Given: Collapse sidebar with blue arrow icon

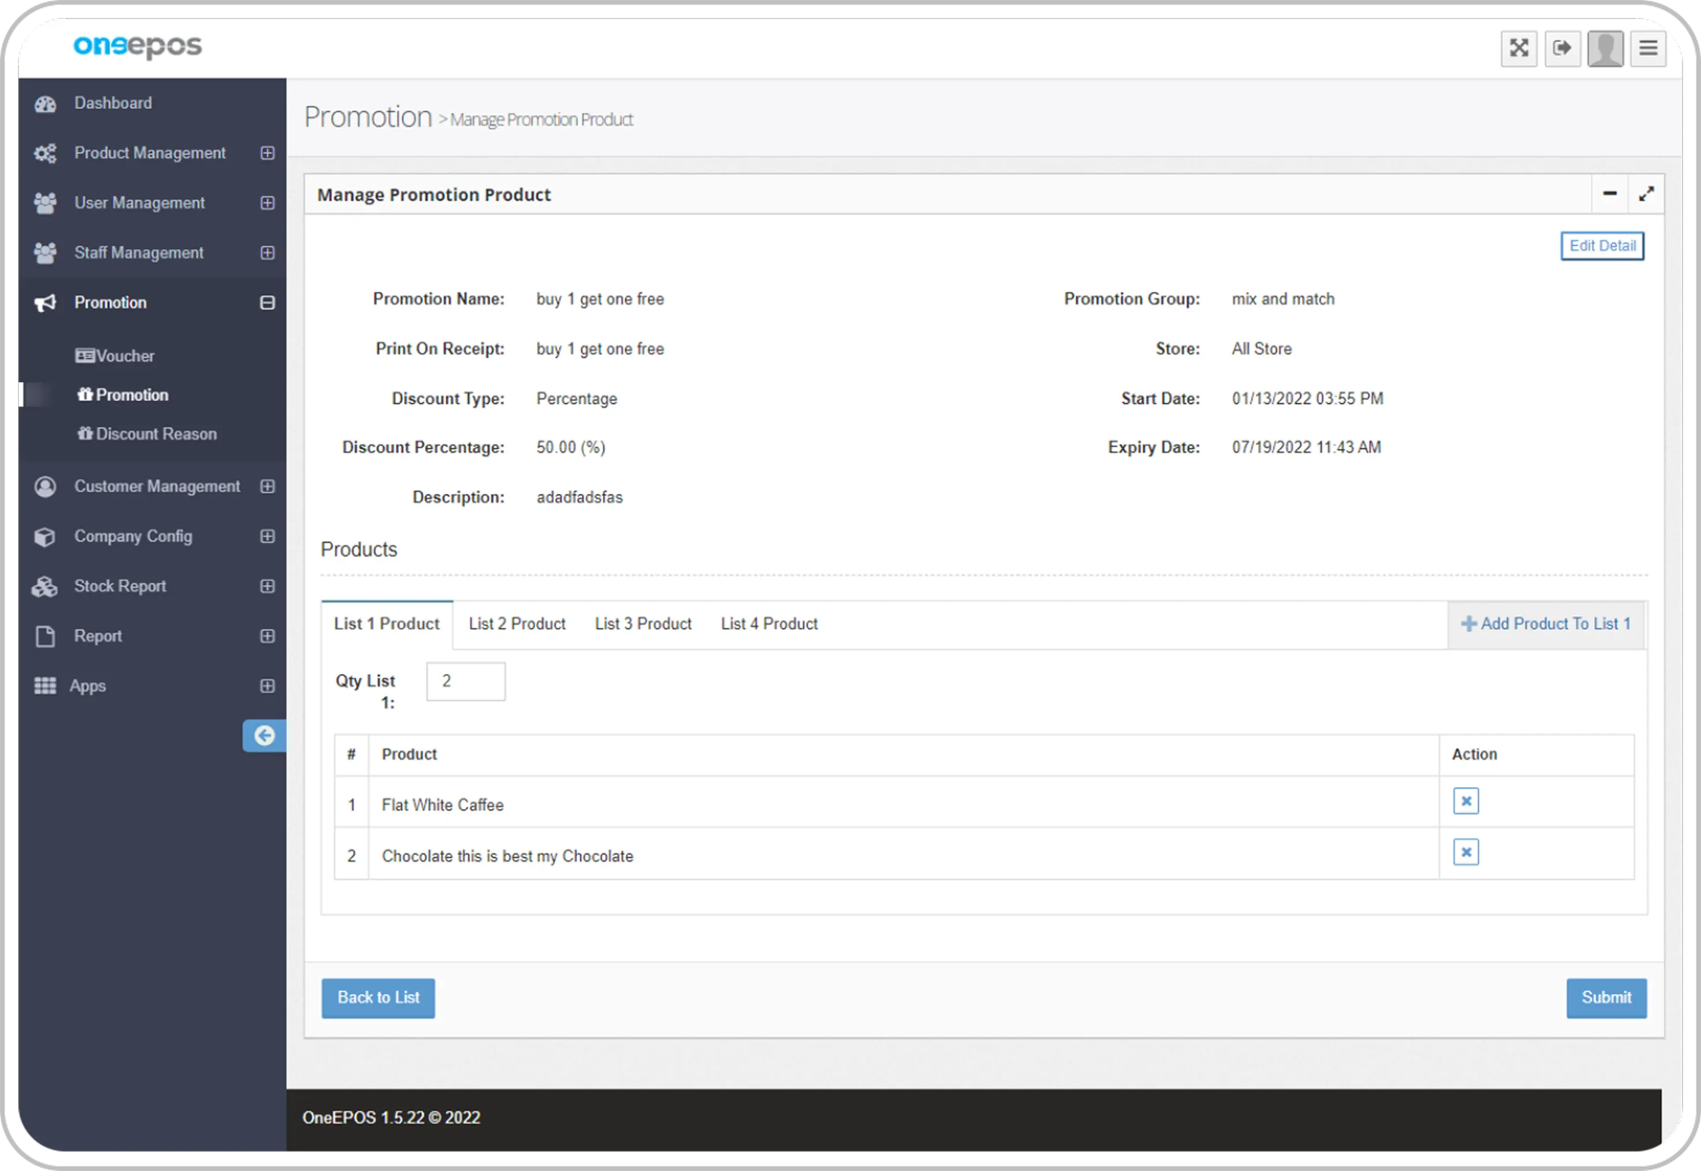Looking at the screenshot, I should [264, 736].
